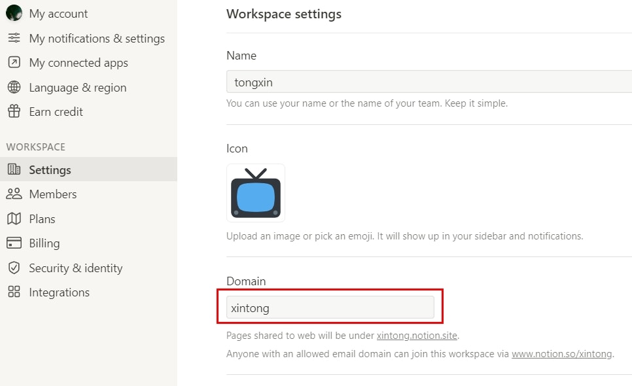Change the TV workspace icon image
Viewport: 632px width, 386px height.
click(x=256, y=193)
